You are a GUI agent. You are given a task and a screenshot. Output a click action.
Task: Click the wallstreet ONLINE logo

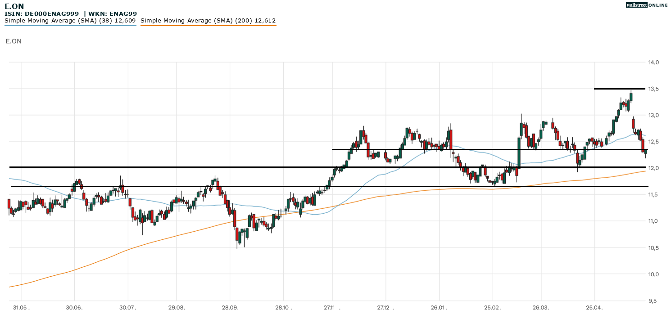[x=647, y=5]
